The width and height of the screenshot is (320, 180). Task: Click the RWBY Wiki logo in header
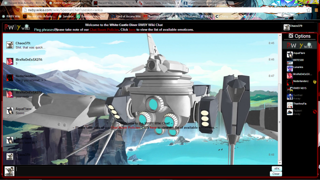(x=17, y=27)
